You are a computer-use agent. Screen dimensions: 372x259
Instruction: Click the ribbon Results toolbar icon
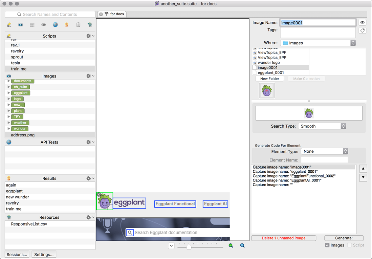click(x=67, y=25)
